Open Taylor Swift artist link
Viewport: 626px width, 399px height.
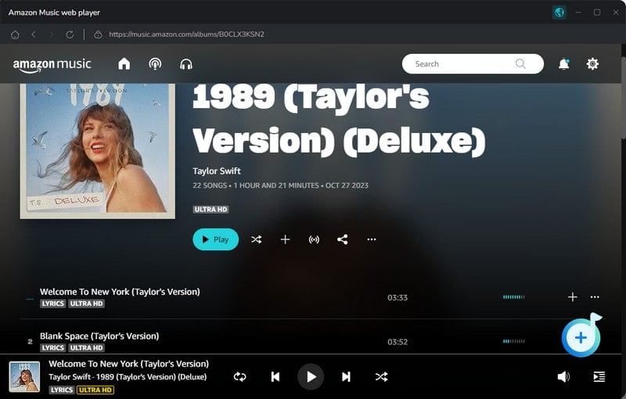tap(217, 171)
